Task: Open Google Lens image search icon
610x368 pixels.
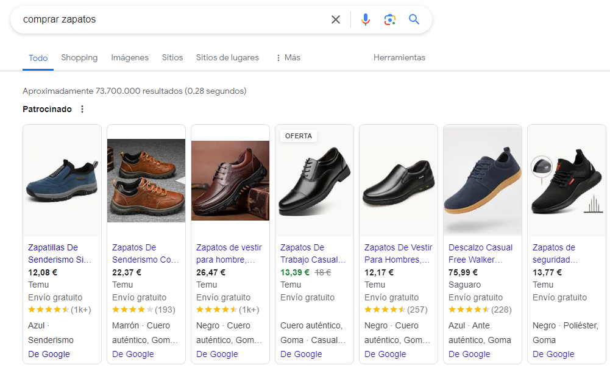Action: [x=390, y=19]
